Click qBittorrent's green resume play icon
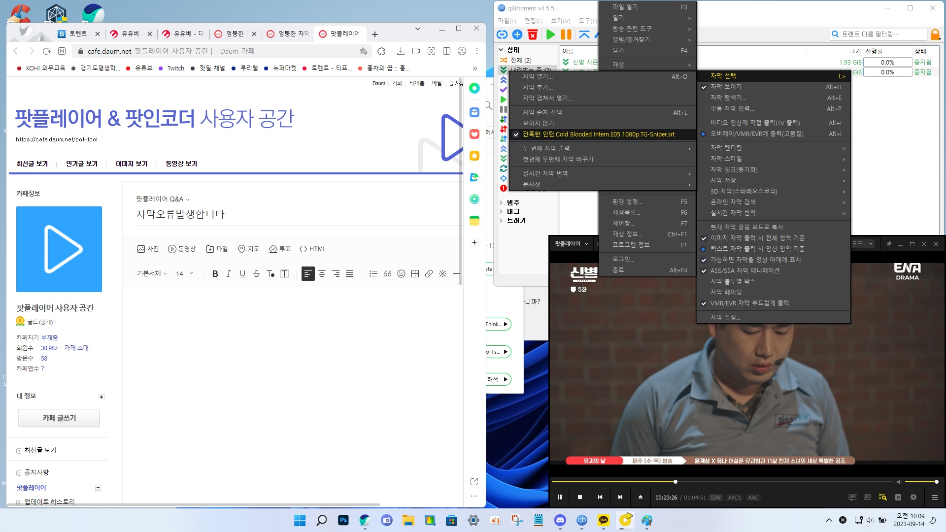This screenshot has width=946, height=532. click(551, 34)
